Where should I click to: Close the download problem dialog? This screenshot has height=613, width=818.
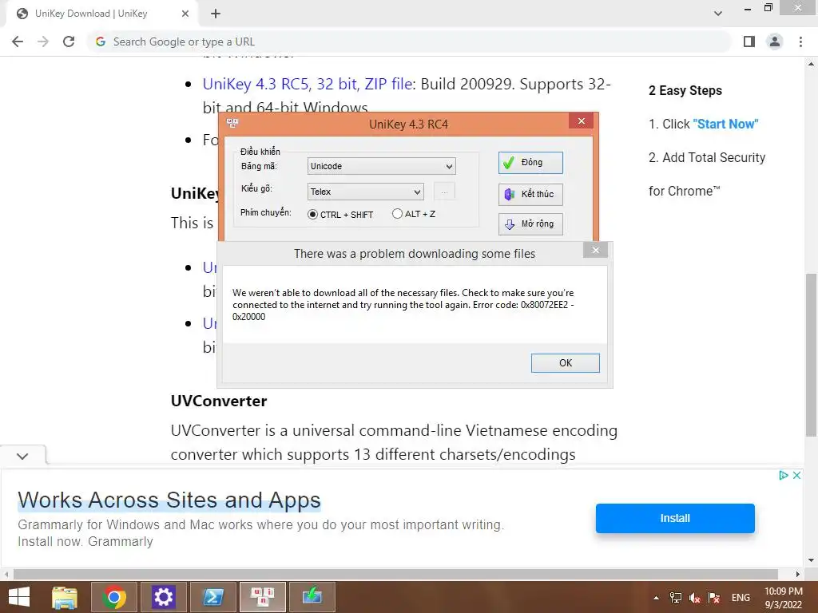coord(596,250)
